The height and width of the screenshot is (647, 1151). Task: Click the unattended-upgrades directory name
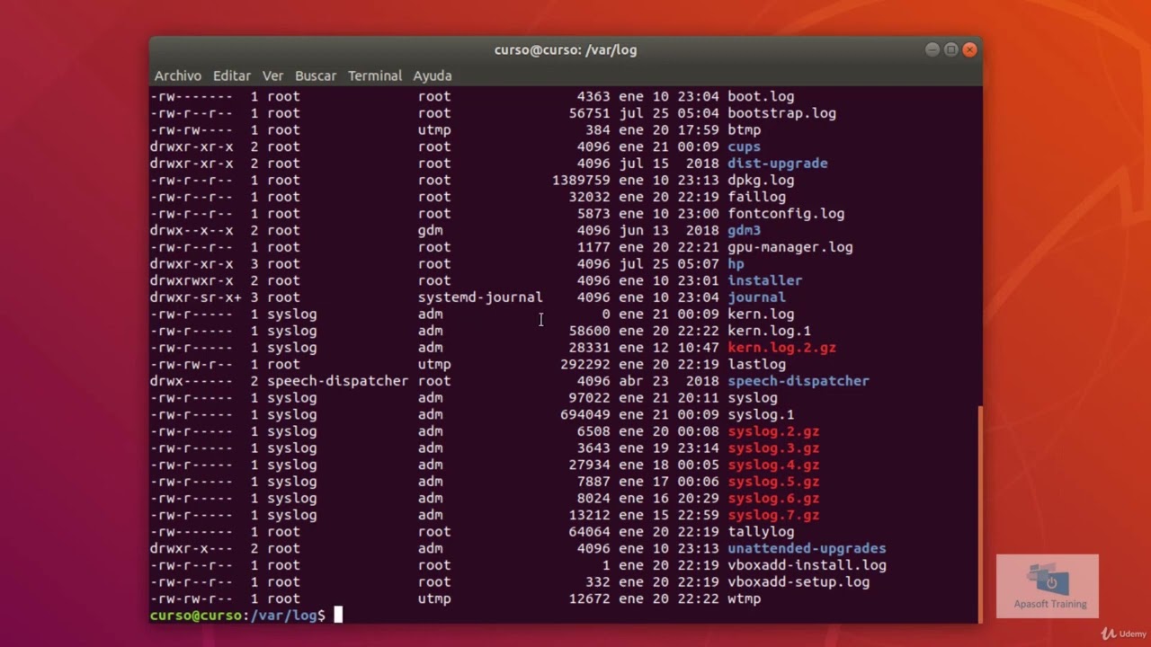pyautogui.click(x=807, y=548)
